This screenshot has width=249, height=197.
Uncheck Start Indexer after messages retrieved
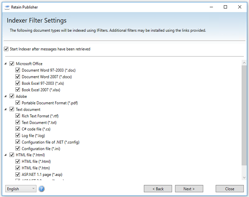(x=6, y=49)
